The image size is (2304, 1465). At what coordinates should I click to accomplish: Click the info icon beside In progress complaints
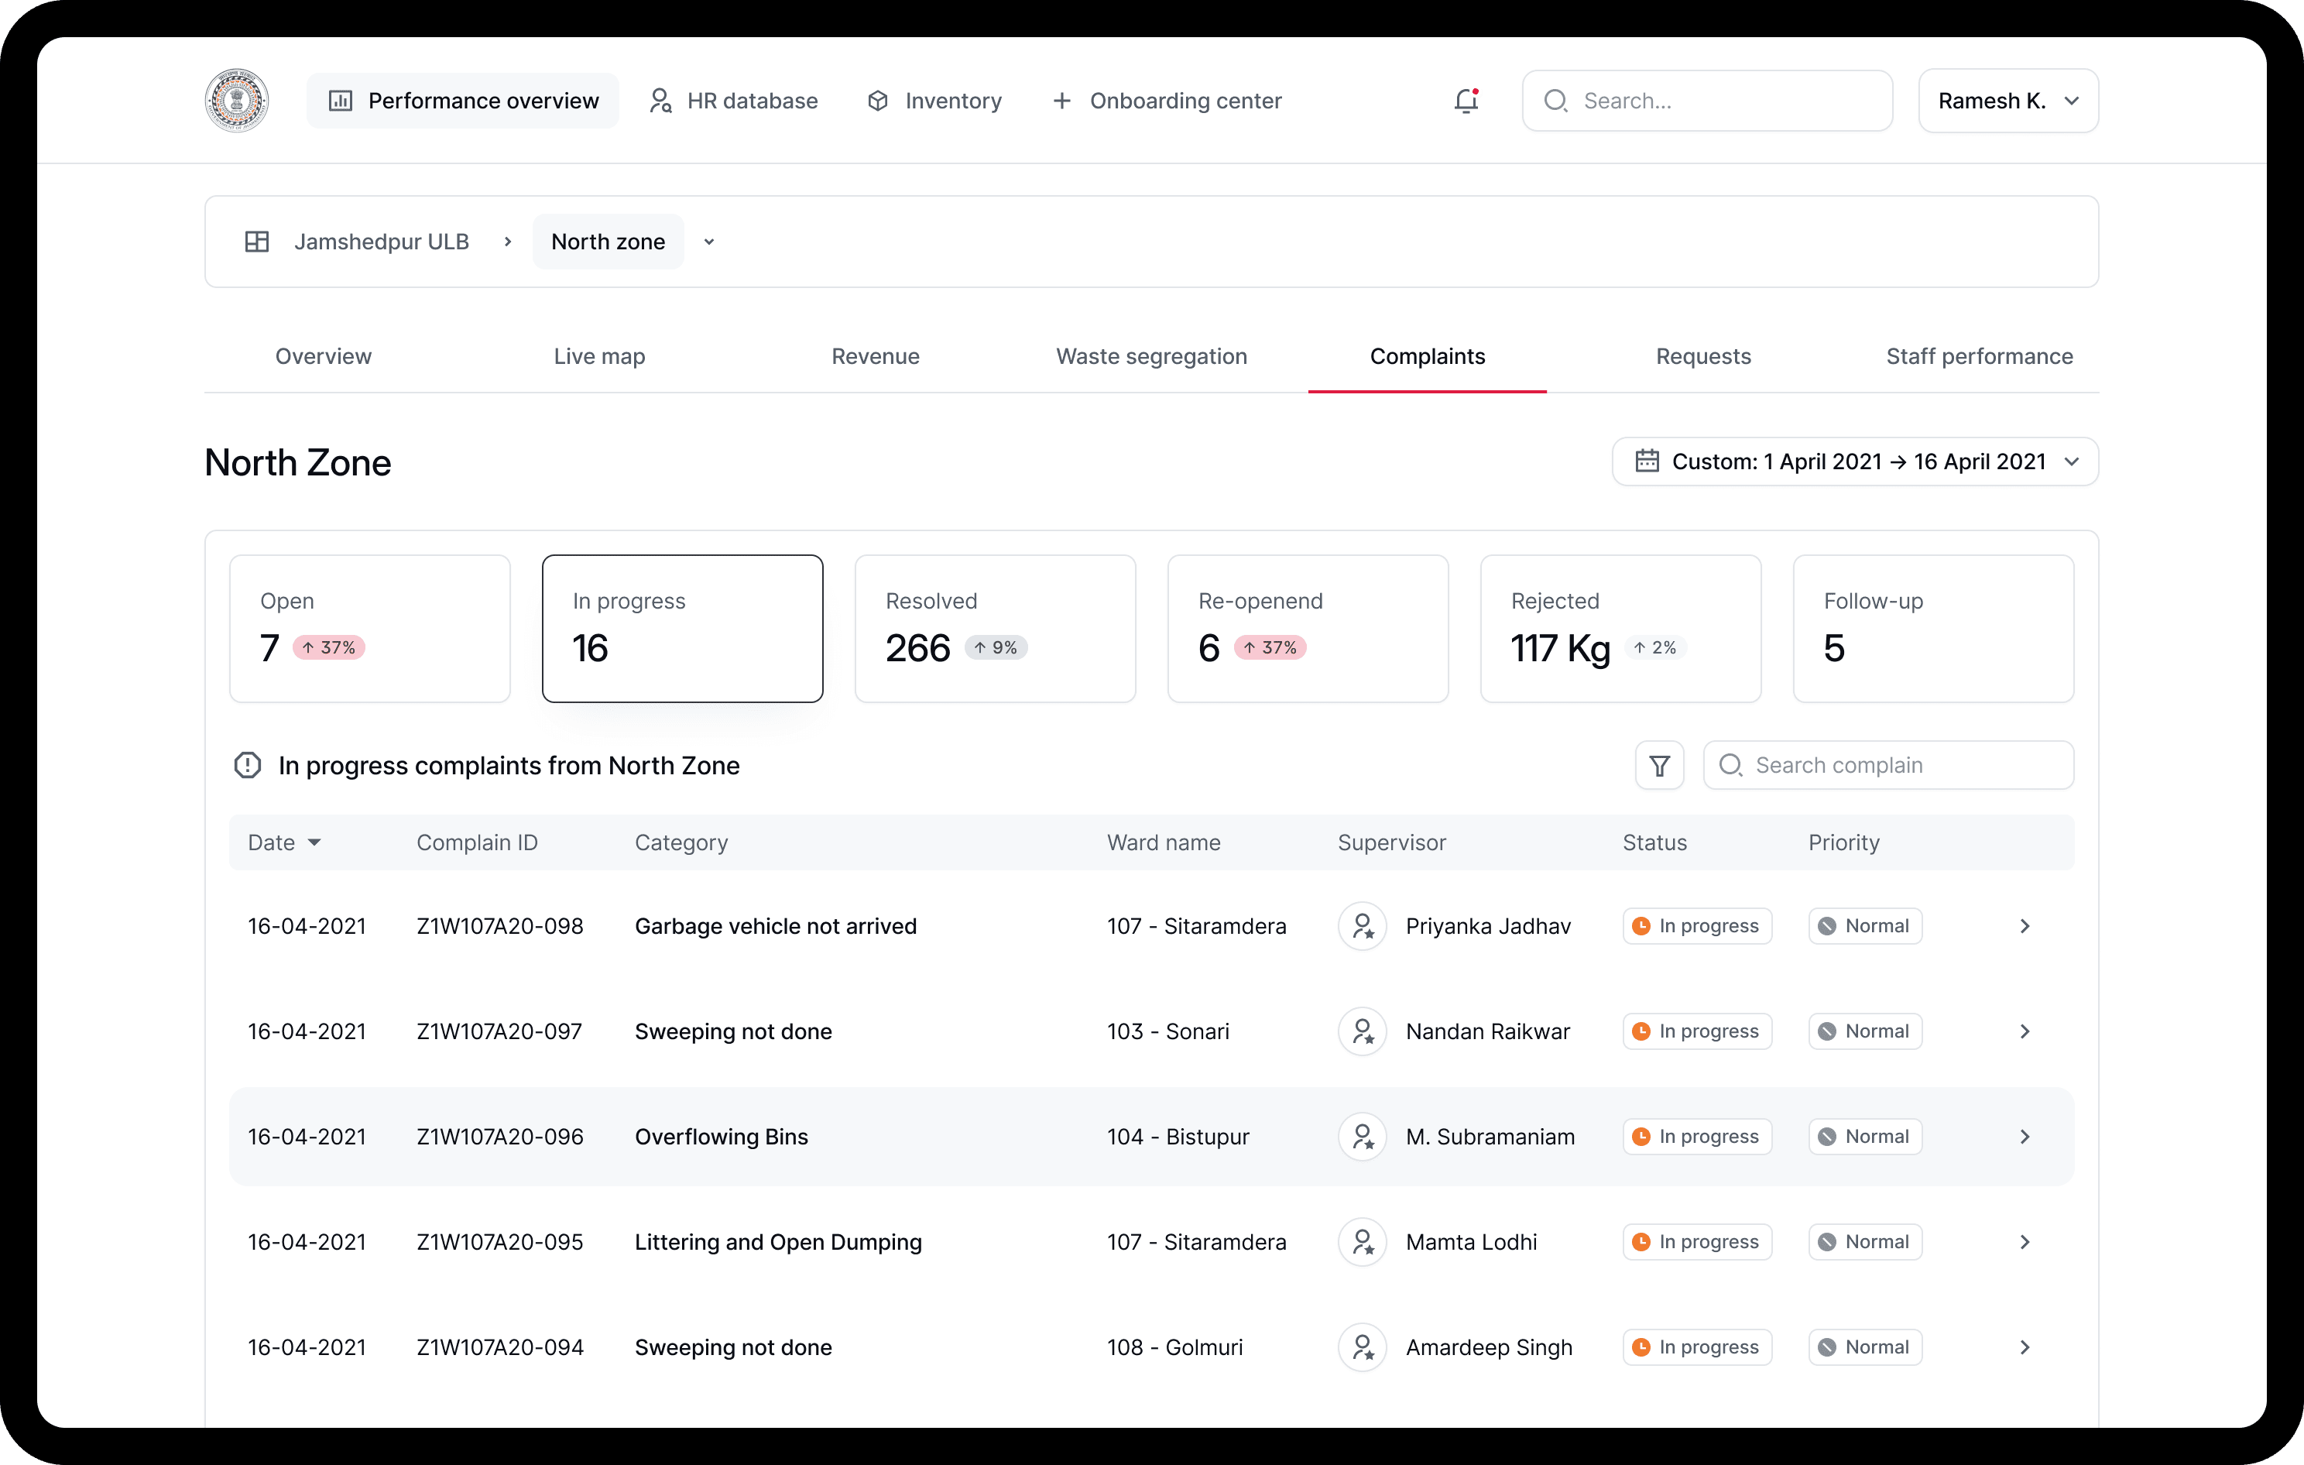(248, 766)
